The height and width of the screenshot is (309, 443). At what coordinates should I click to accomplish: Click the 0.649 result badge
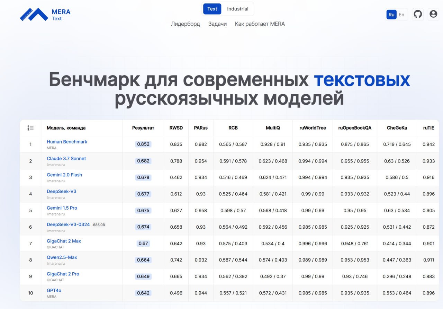click(x=143, y=276)
